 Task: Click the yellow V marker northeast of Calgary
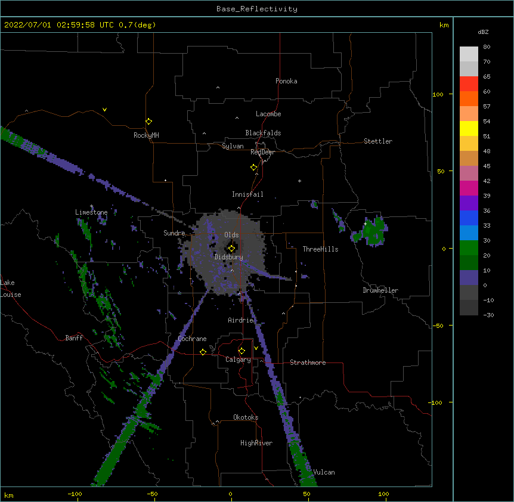256,348
